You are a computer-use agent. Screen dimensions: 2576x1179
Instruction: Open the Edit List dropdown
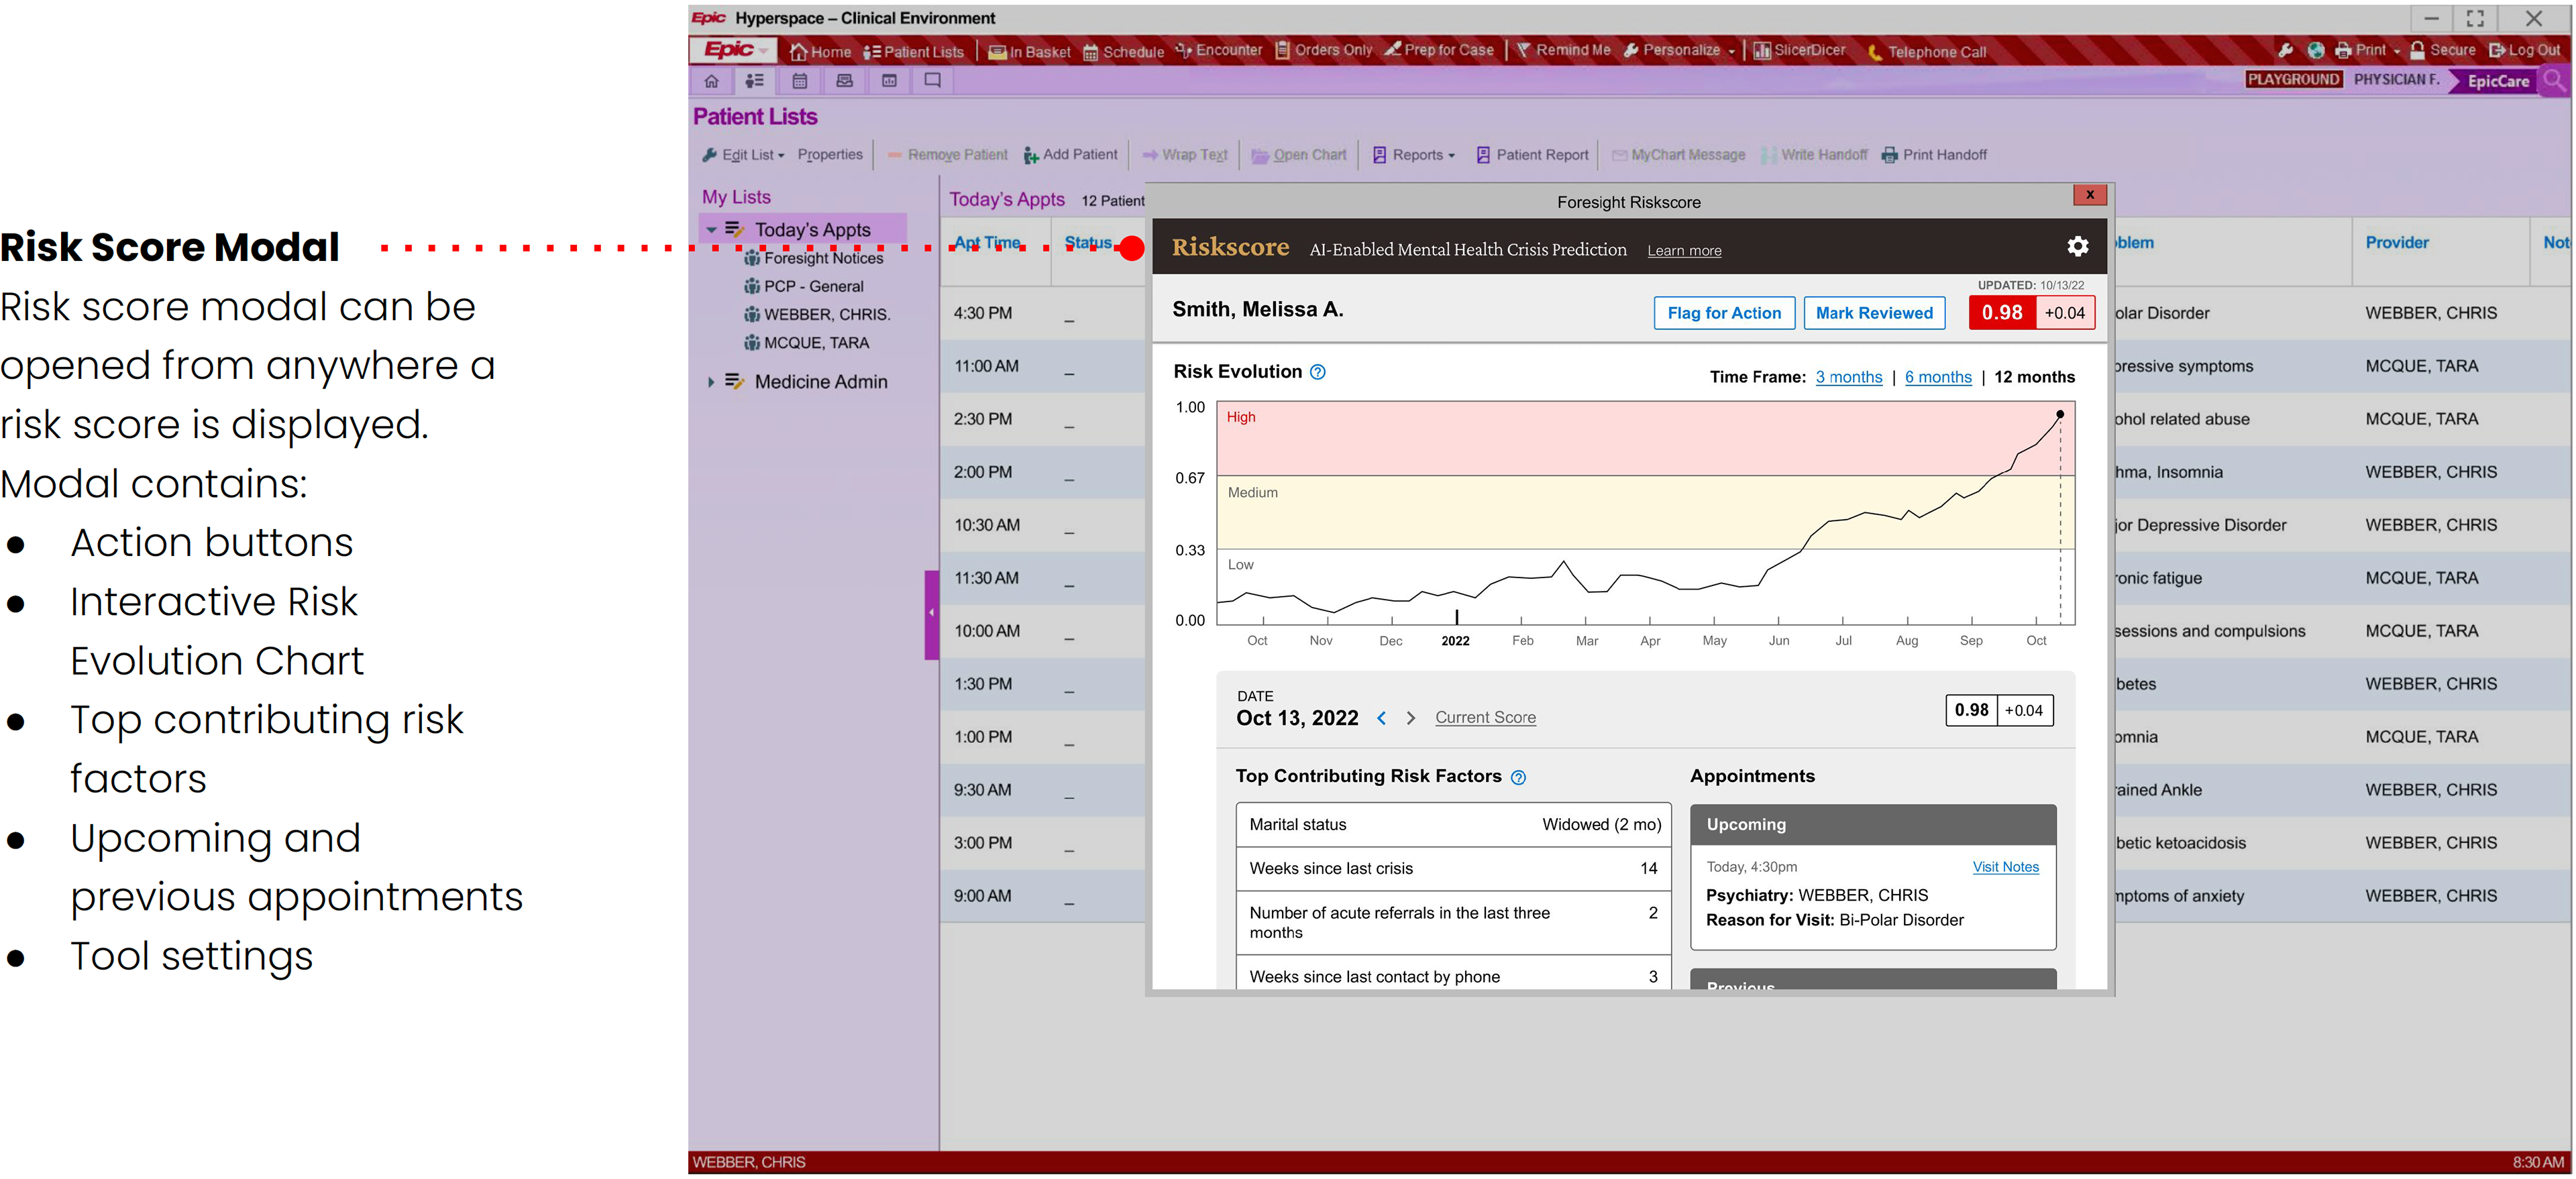(x=743, y=155)
